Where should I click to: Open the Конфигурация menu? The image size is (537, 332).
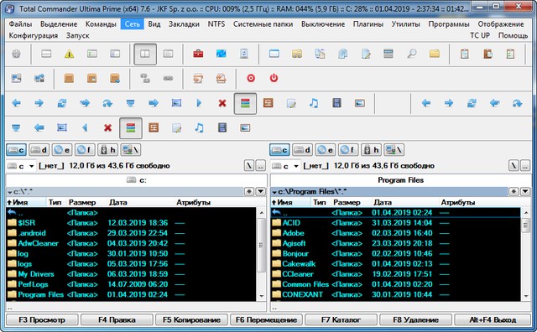click(x=34, y=35)
